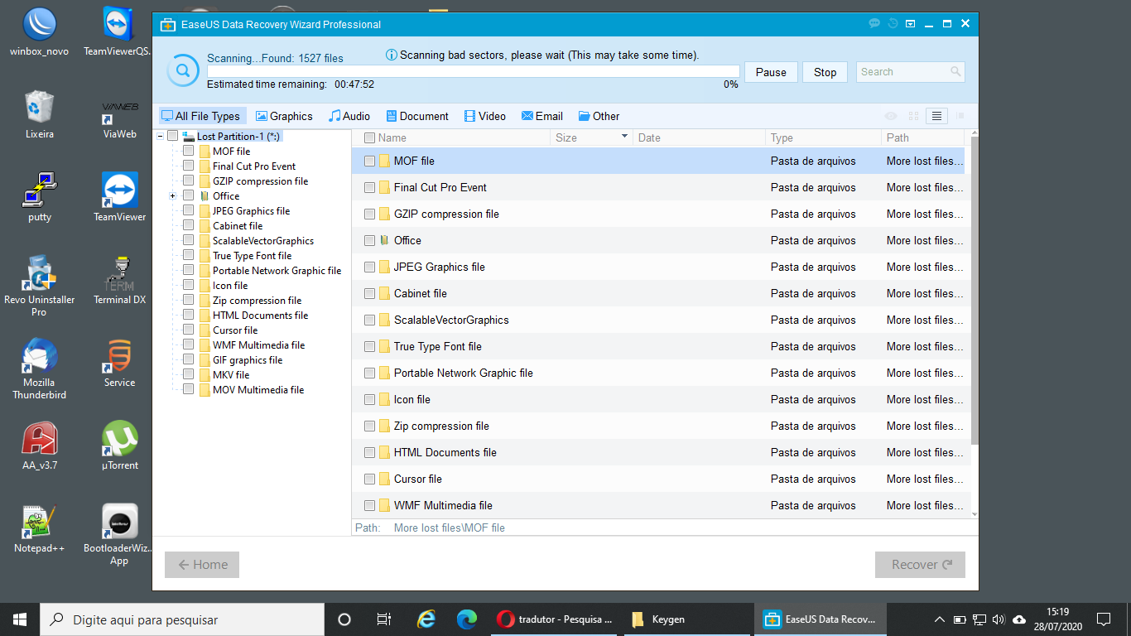Tick GZIP compression file tree checkbox
1131x636 pixels.
[x=189, y=181]
